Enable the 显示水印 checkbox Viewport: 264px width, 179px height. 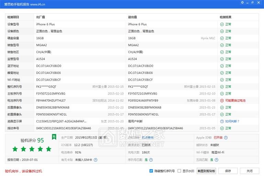pos(179,171)
